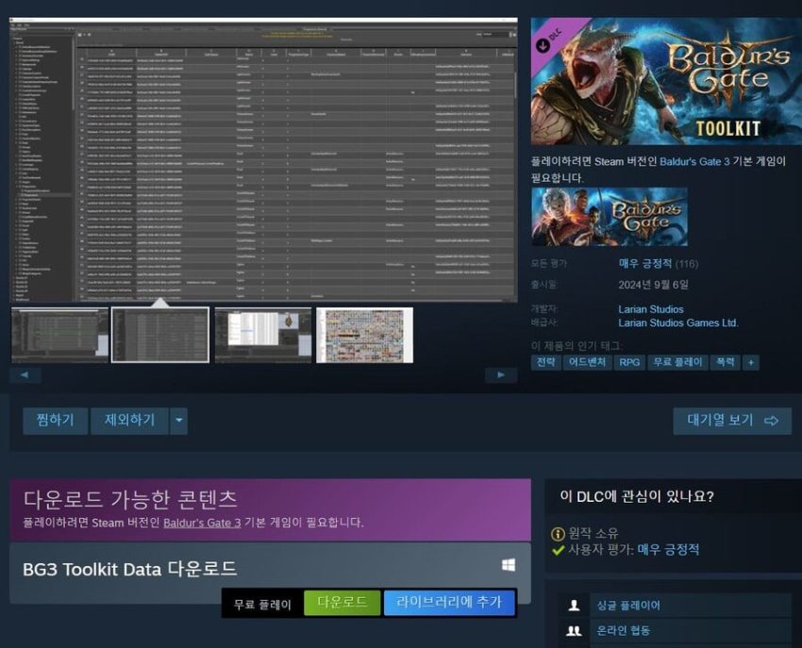Open the large toolkit screenshot preview
802x648 pixels.
263,160
